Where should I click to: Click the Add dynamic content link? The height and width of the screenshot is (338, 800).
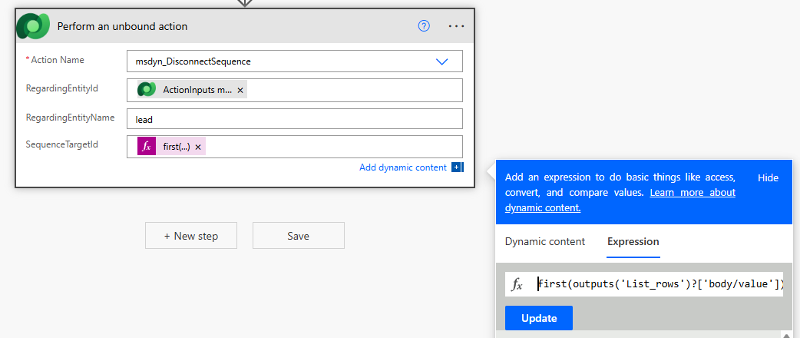(x=402, y=167)
